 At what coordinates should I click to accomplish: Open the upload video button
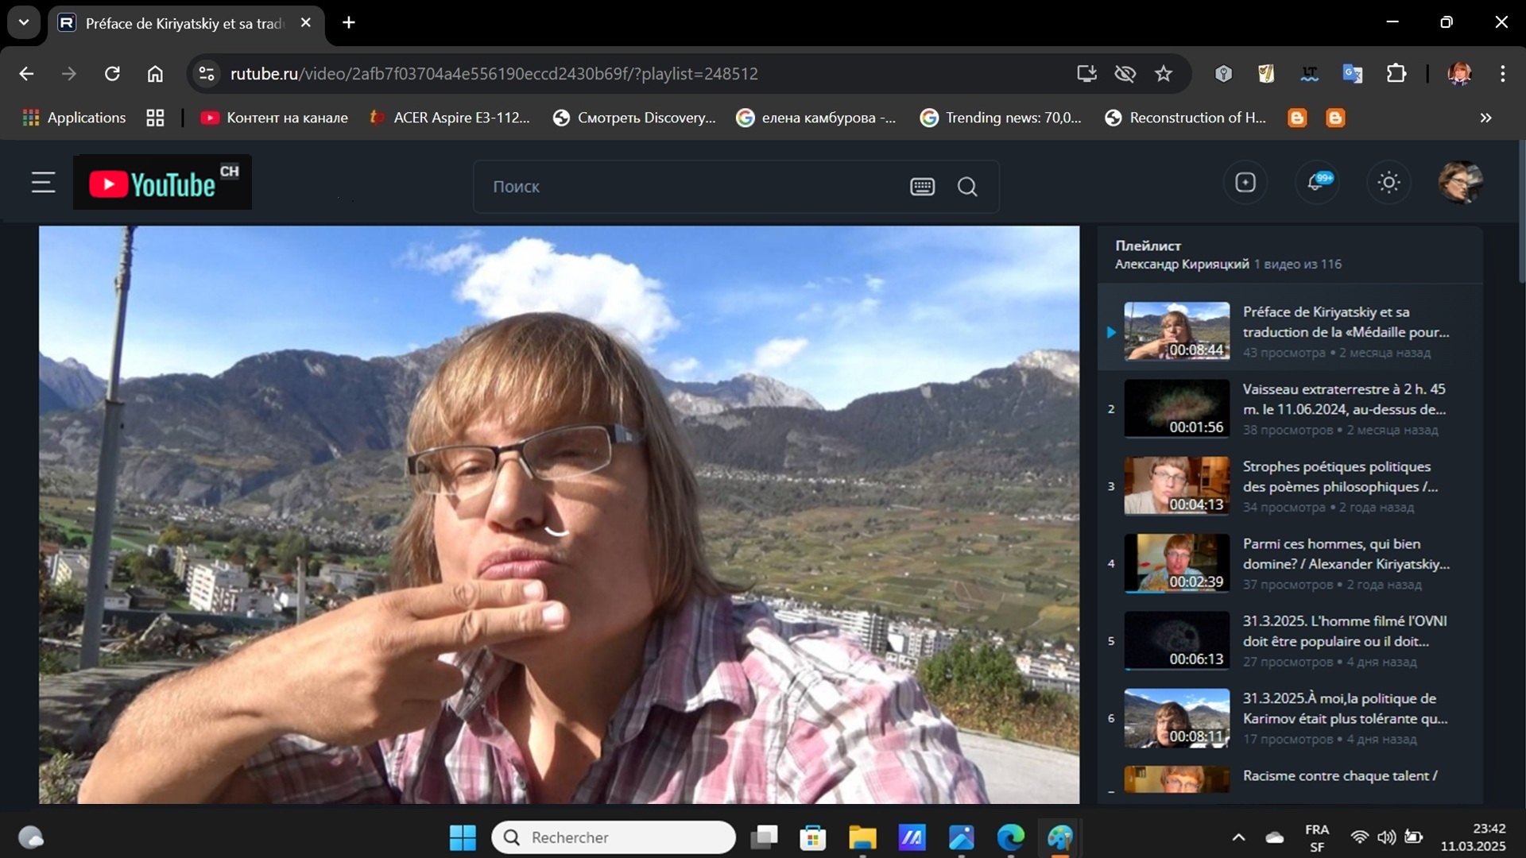pyautogui.click(x=1245, y=183)
